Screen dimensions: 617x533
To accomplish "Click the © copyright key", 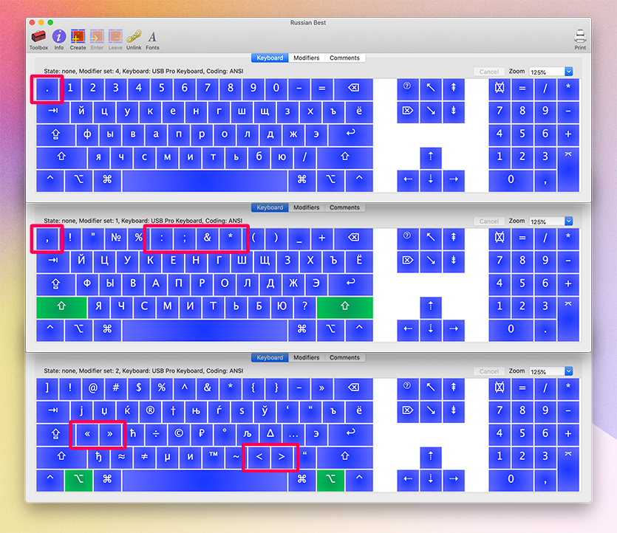I will 179,435.
